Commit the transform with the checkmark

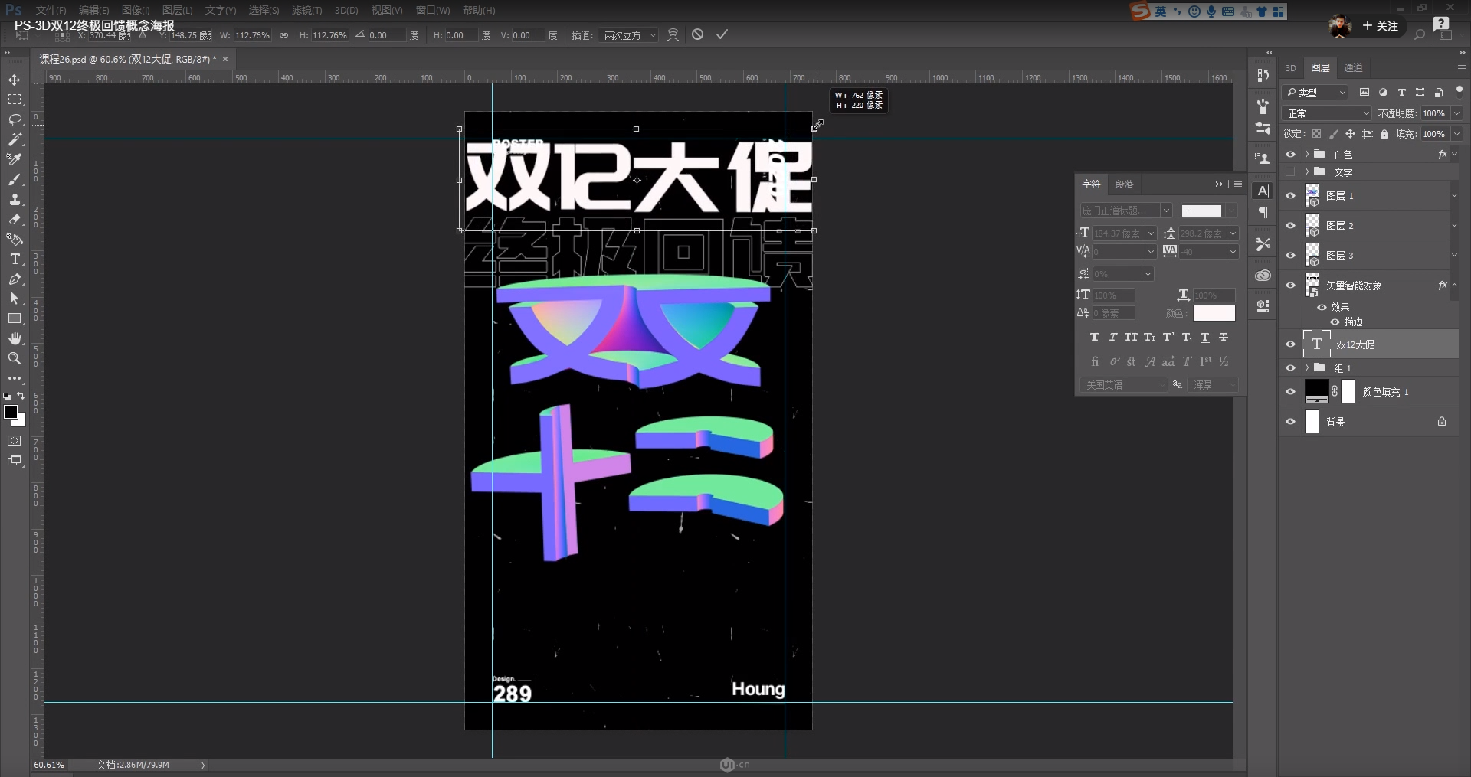click(x=722, y=34)
